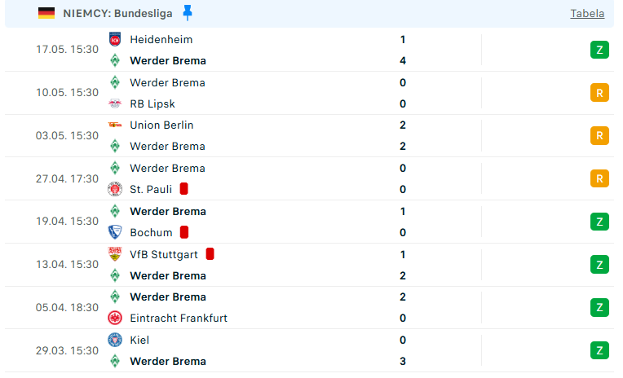Click the orange R badge for the RB Lipsk match
Screen dimensions: 623x378
tap(599, 93)
